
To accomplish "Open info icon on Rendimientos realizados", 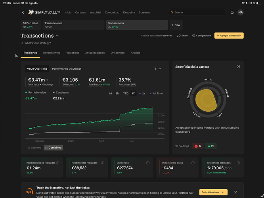I will [x=103, y=163].
